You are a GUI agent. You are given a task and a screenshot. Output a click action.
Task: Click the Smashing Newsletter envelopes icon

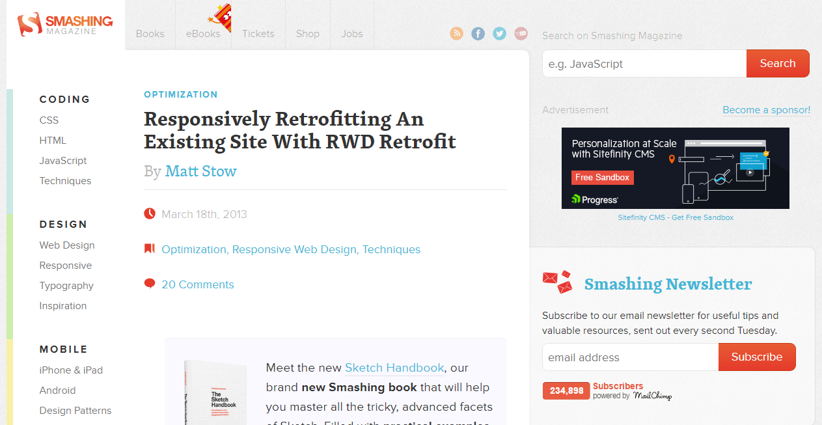click(x=557, y=282)
